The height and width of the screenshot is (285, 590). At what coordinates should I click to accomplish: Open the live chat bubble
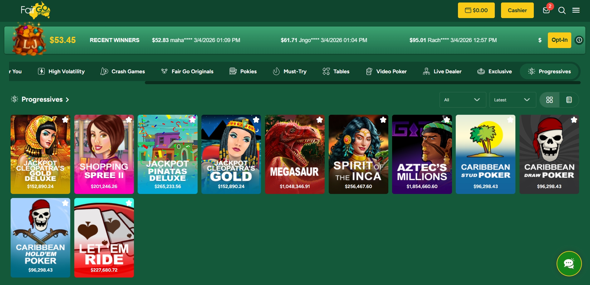tap(569, 263)
